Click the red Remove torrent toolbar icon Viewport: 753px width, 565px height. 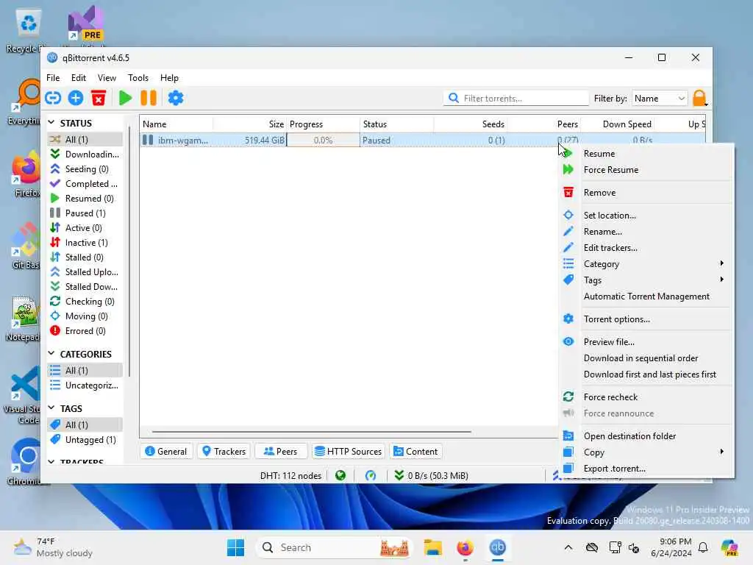[x=99, y=98]
